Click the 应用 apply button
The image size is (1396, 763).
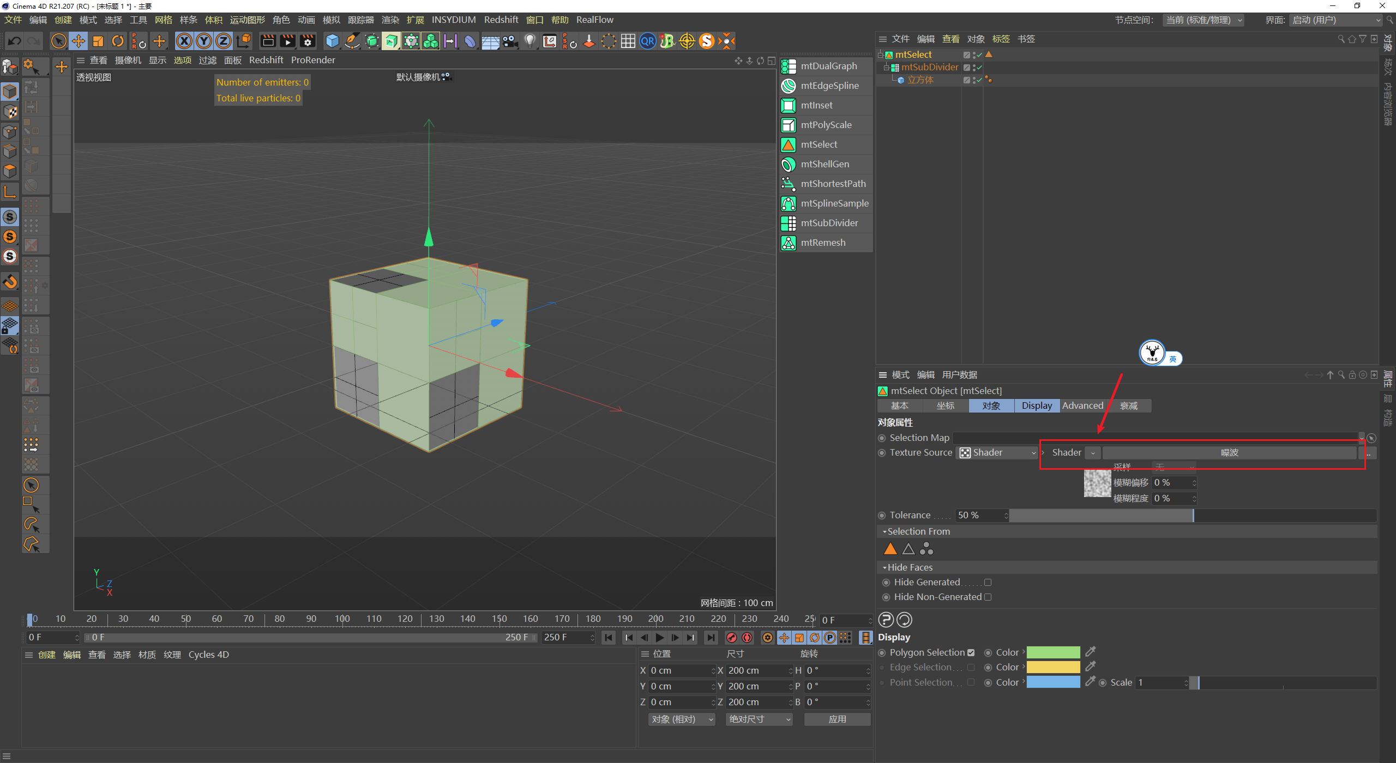[837, 719]
